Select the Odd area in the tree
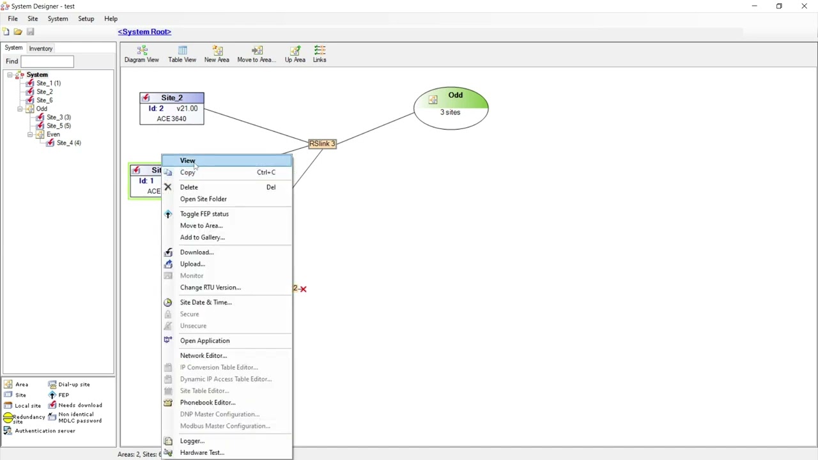 tap(42, 109)
